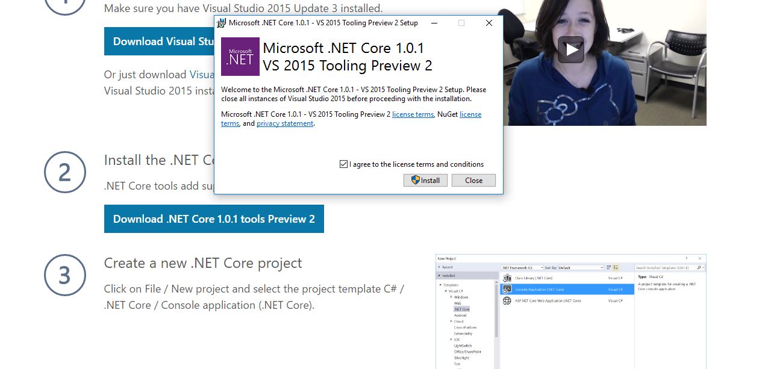This screenshot has width=762, height=369.
Task: Click the 'Create a new .NET Core project' heading
Action: click(203, 263)
